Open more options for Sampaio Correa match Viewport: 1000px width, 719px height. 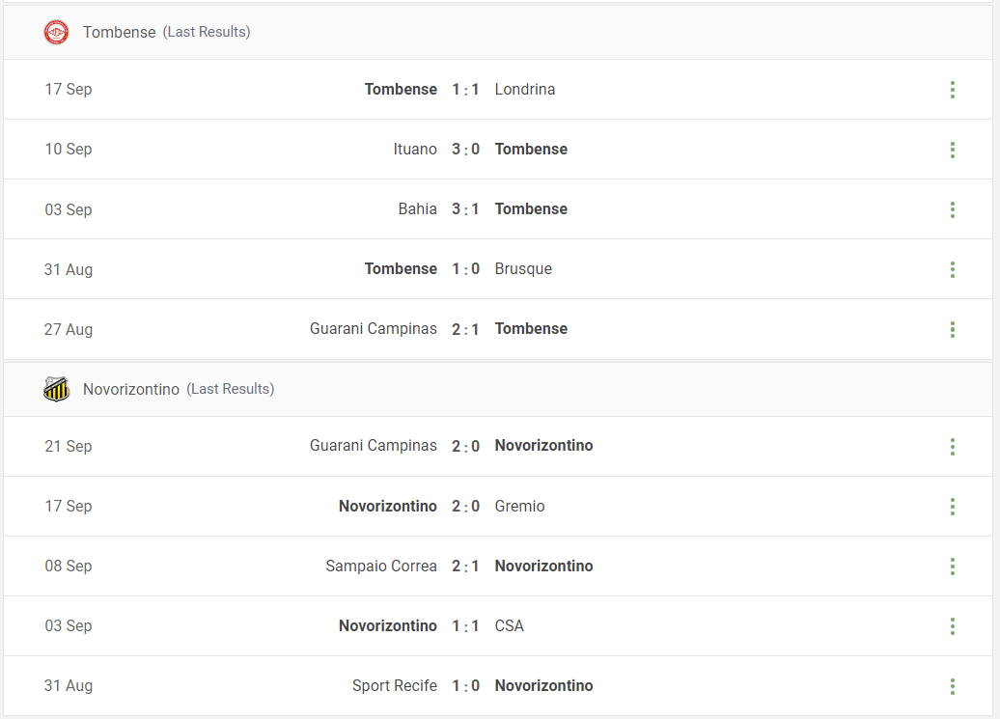(952, 567)
